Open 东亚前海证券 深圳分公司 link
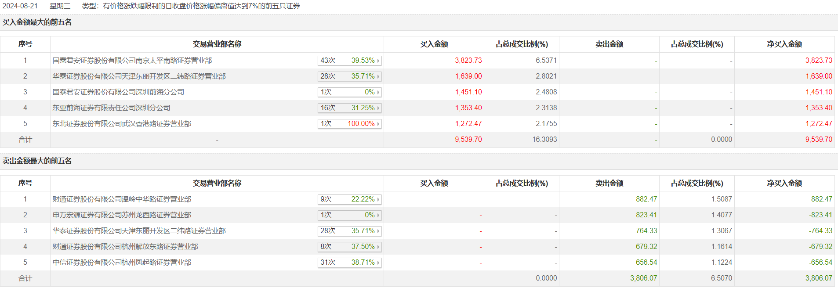The image size is (838, 288). point(111,108)
